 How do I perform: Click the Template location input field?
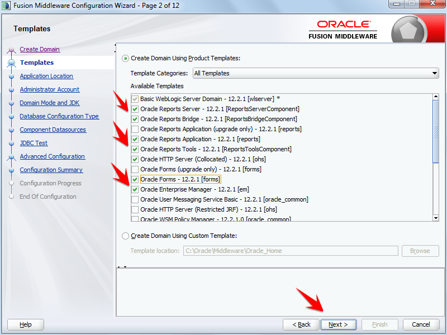click(x=291, y=251)
